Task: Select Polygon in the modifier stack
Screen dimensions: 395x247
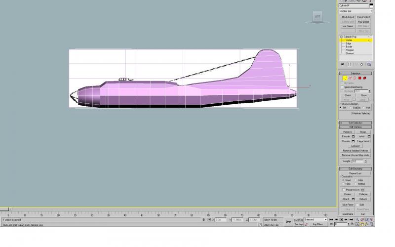Action: 350,50
